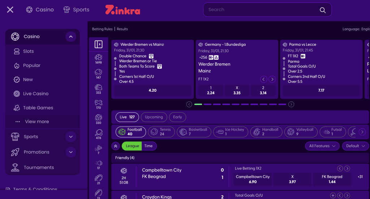Toggle sorting to League
This screenshot has width=370, height=199.
coord(132,146)
